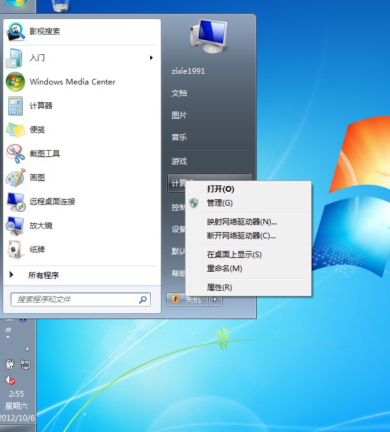Open 游戏 games link

[179, 161]
